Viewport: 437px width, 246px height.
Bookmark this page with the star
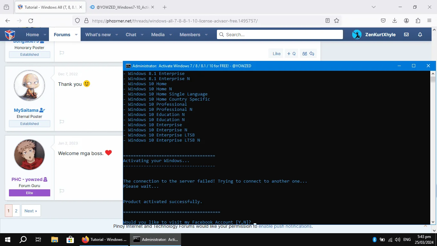(x=337, y=20)
